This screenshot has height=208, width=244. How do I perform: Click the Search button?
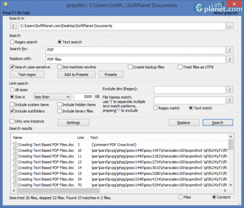(218, 123)
